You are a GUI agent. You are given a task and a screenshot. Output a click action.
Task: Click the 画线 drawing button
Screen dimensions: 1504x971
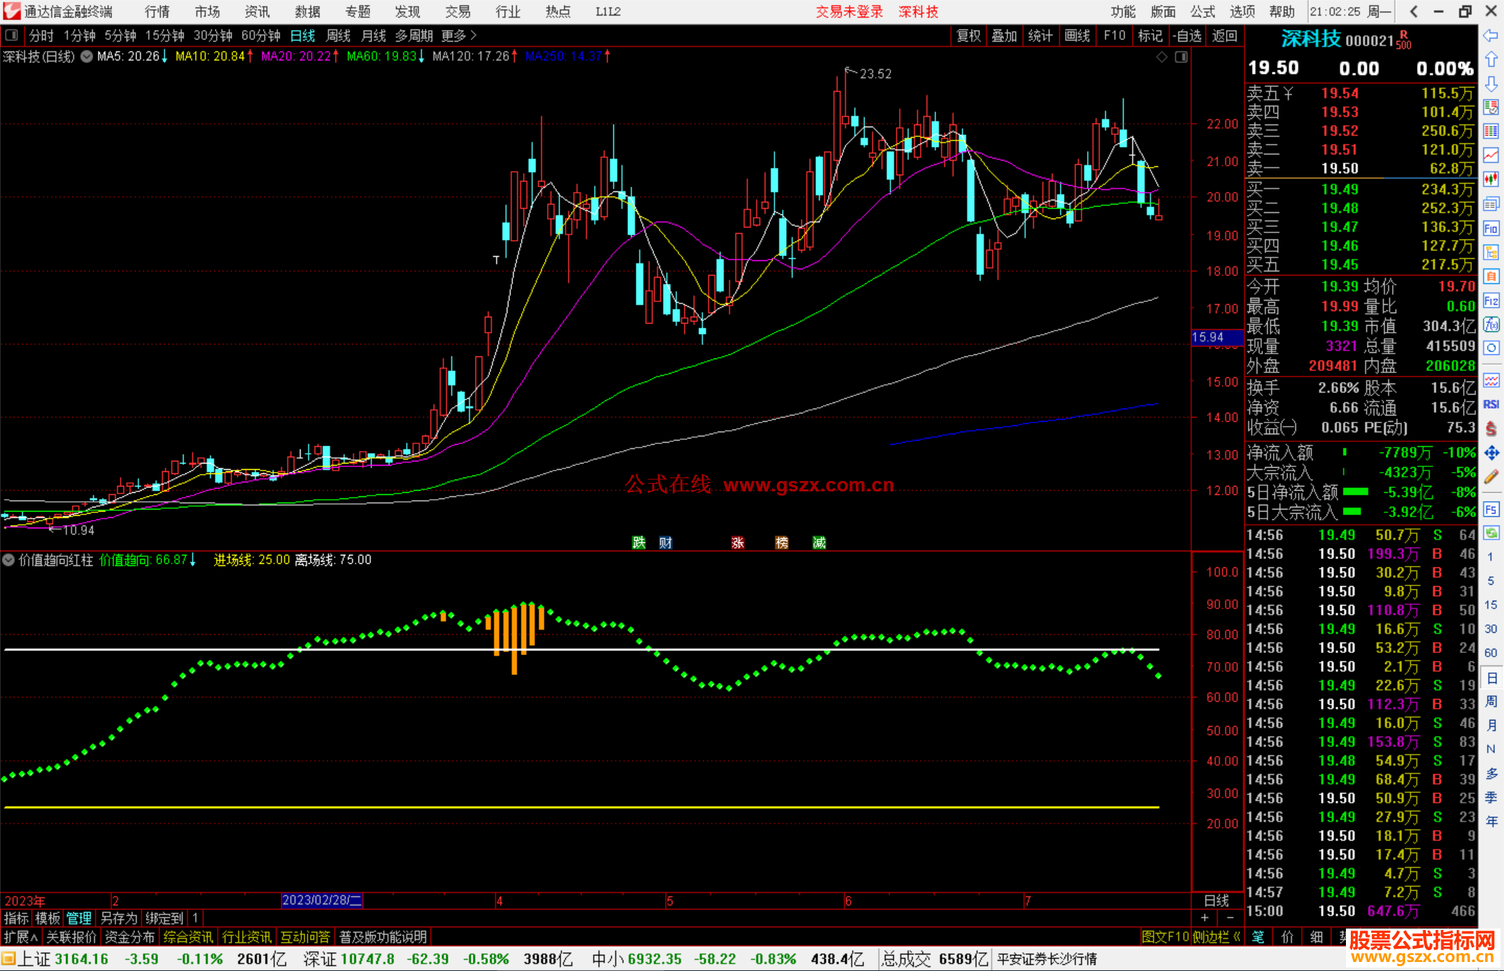[1076, 35]
